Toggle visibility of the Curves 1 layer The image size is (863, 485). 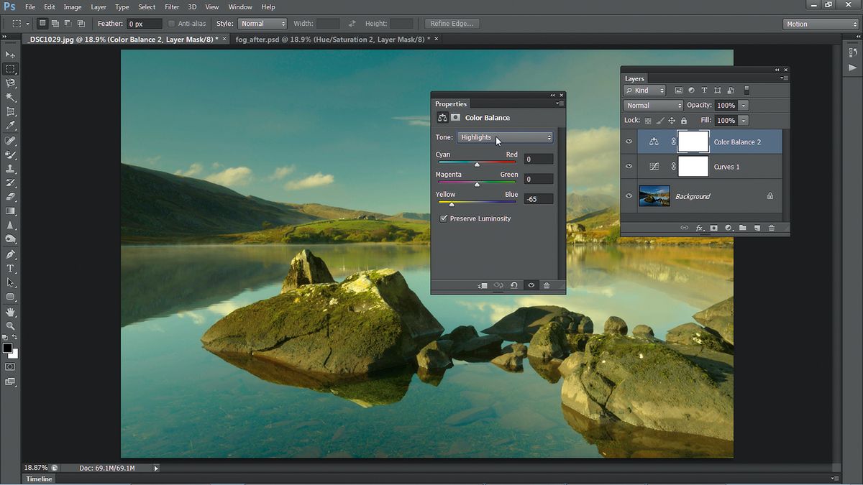tap(629, 167)
